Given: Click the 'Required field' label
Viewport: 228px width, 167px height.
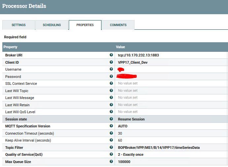Looking at the screenshot, I should pyautogui.click(x=15, y=37).
